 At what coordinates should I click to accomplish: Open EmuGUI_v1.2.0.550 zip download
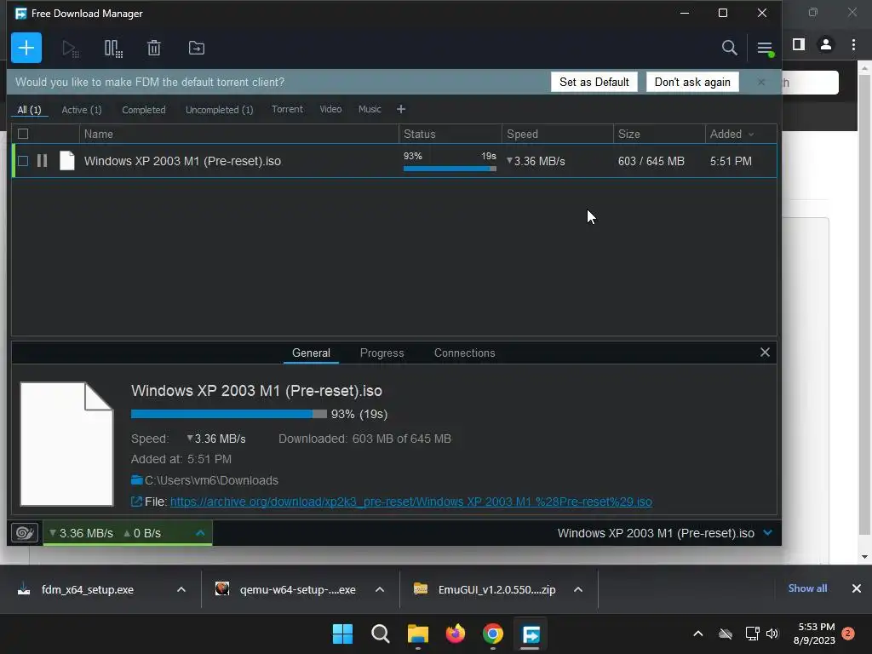coord(496,589)
